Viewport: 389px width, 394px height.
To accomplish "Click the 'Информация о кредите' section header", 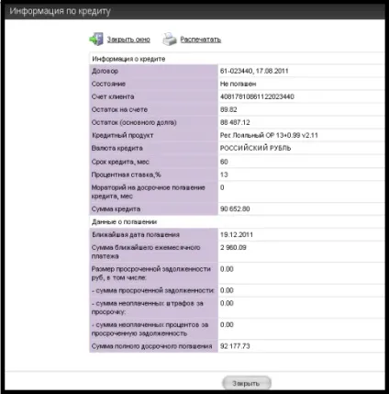I will [128, 59].
